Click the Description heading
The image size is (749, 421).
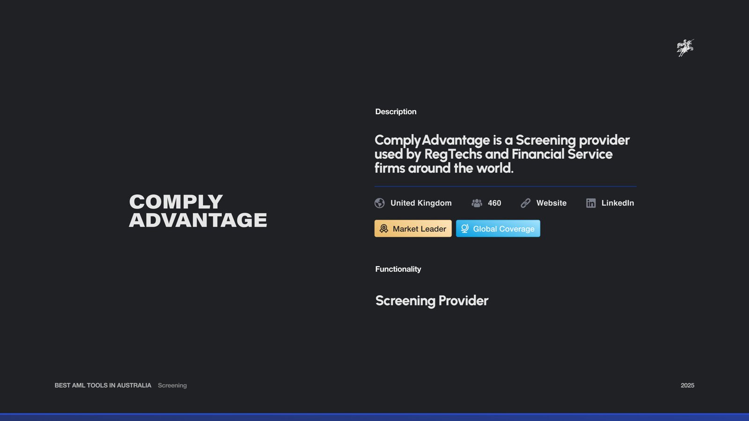coord(396,111)
